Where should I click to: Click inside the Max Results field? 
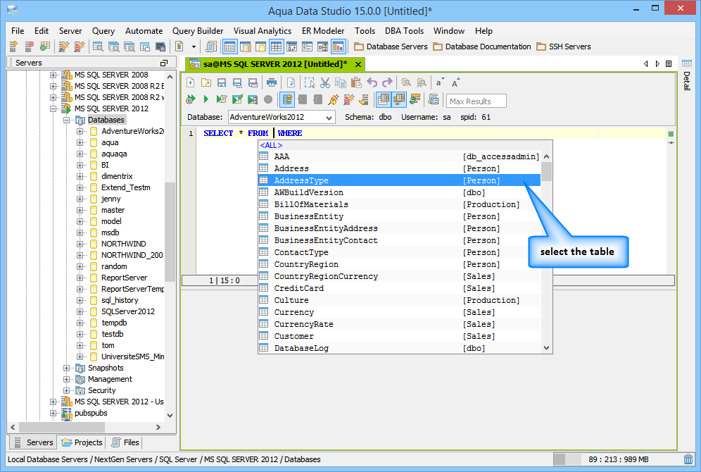[x=476, y=101]
